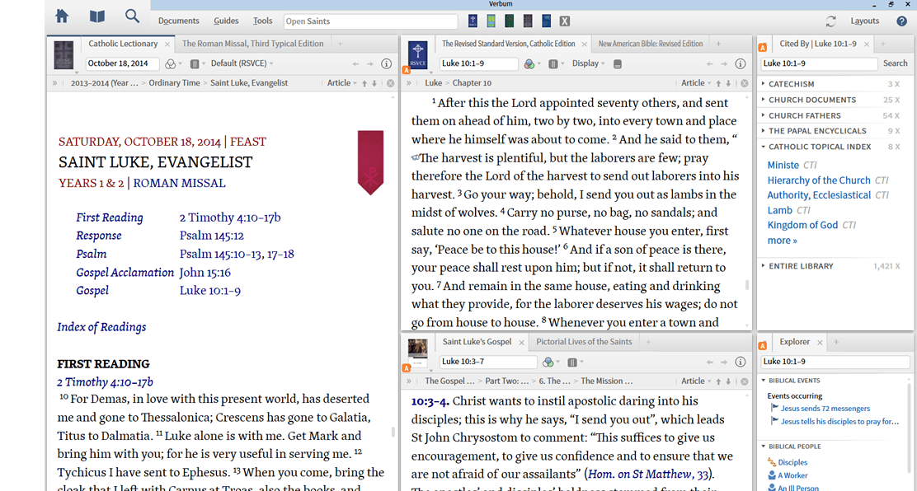Click Catholic Lectionary book cover icon
Viewport: 917px width, 491px height.
(63, 55)
